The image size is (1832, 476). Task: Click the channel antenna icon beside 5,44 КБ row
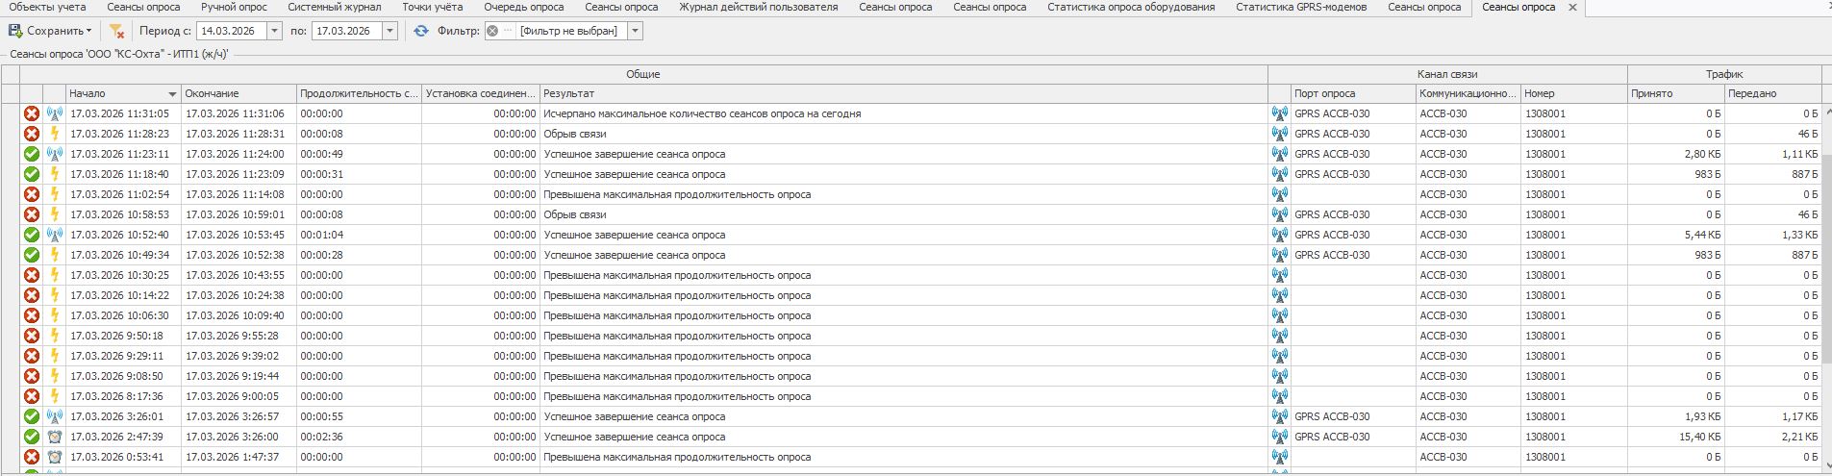1279,235
